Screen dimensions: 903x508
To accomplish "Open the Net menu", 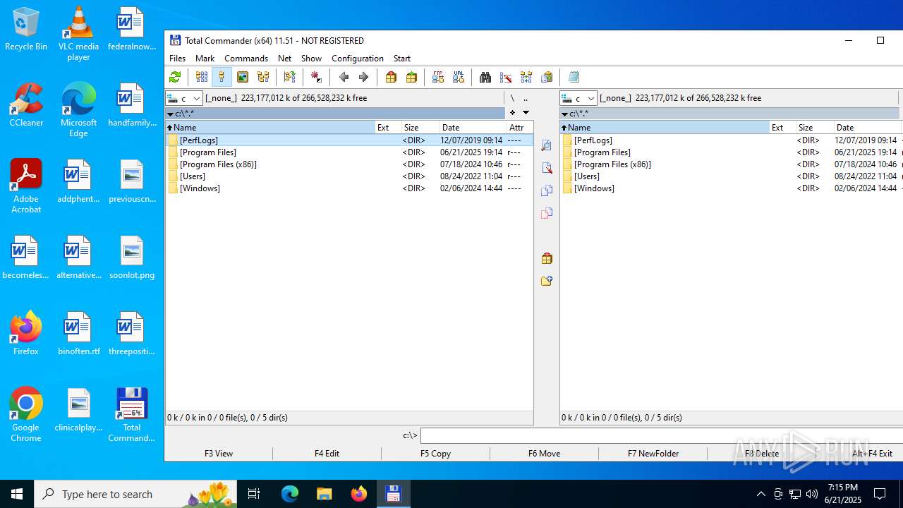I will [x=285, y=59].
